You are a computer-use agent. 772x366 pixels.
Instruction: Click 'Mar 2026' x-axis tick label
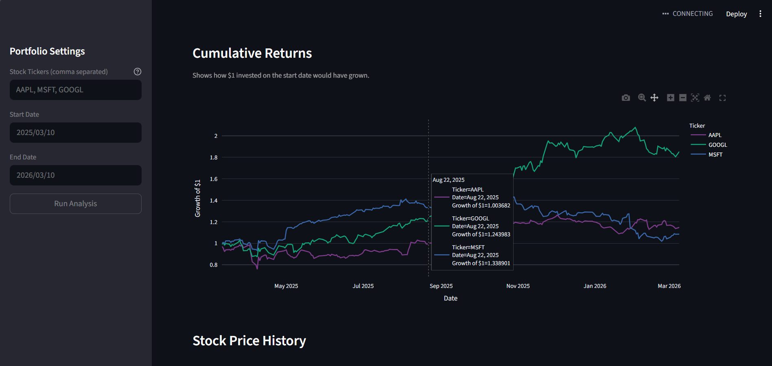[669, 286]
